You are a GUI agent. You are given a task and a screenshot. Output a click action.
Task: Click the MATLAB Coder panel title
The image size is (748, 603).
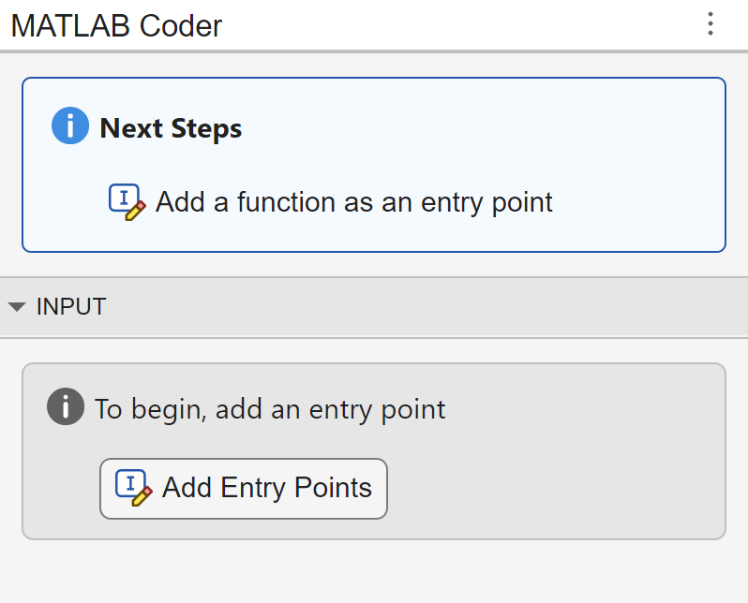(x=116, y=25)
